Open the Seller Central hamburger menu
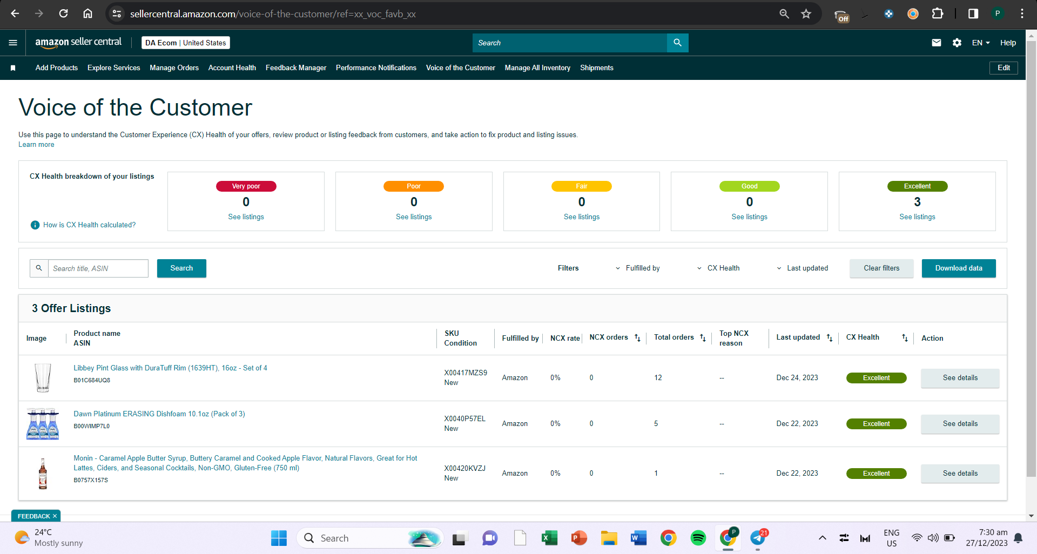Screen dimensions: 1037x554 13,43
